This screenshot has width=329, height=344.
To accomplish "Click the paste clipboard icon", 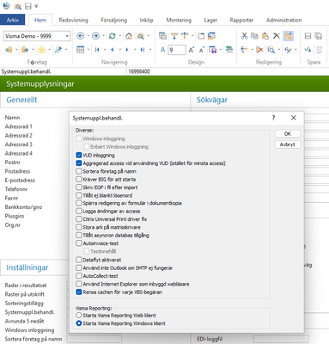I will [x=265, y=36].
